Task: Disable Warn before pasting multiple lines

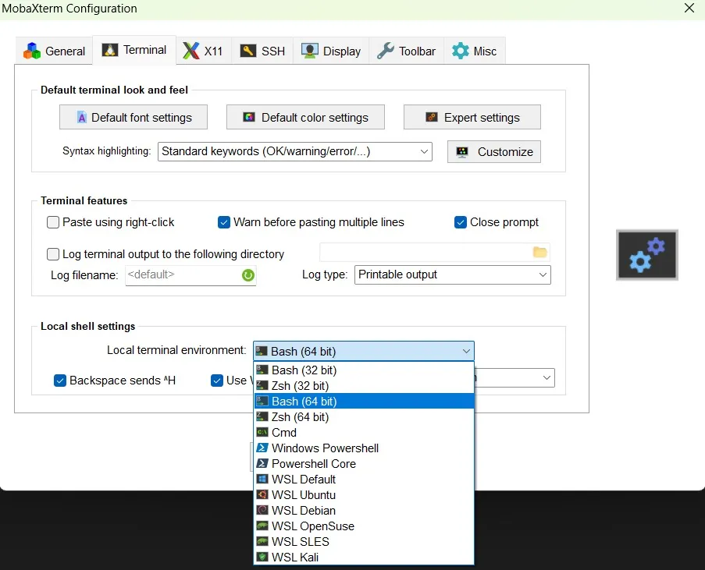Action: tap(224, 222)
